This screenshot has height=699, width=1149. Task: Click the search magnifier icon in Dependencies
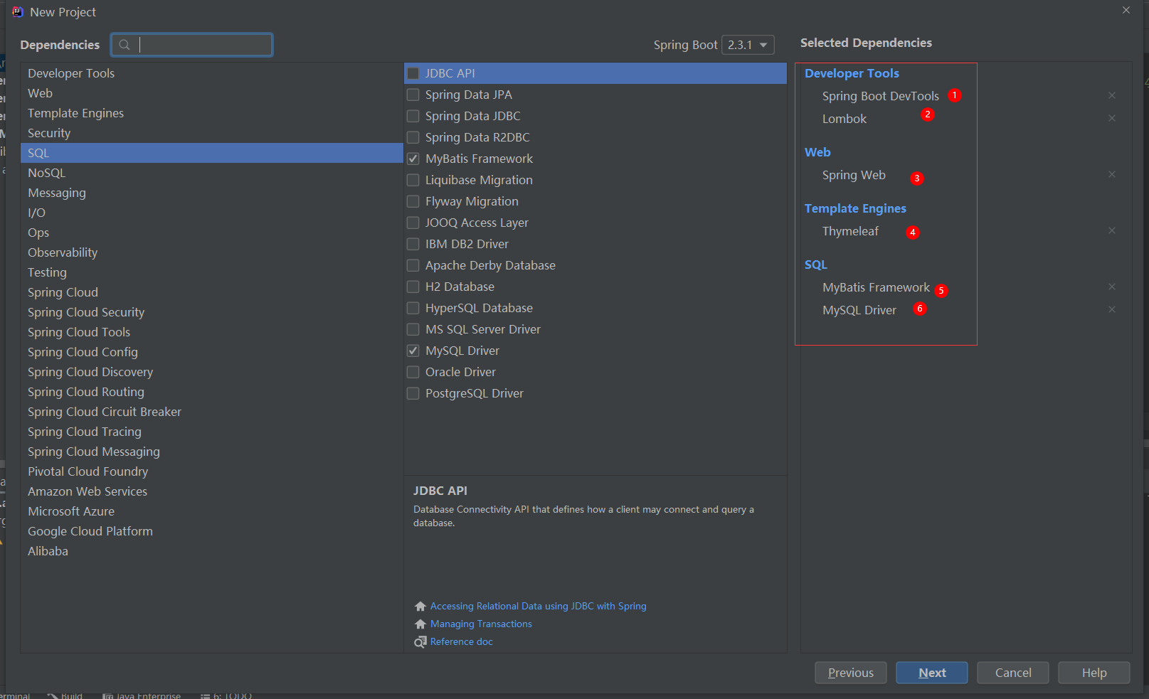pos(125,45)
